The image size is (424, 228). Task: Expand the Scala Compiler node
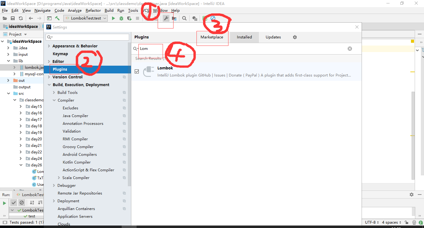click(59, 178)
